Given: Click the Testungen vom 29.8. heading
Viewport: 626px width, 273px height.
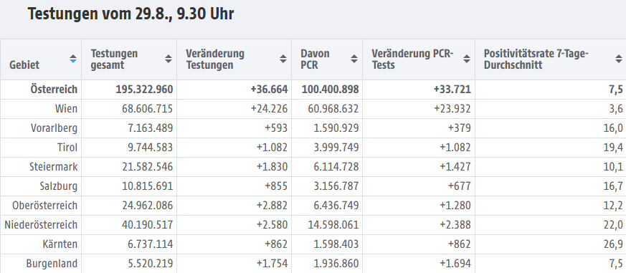Looking at the screenshot, I should coord(131,14).
